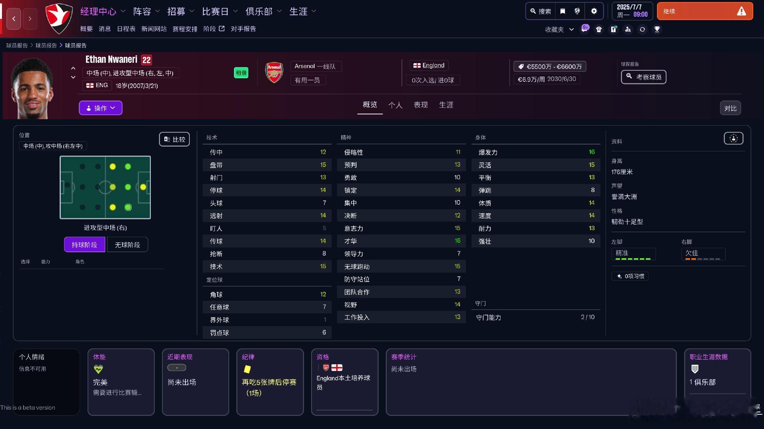This screenshot has width=764, height=429.
Task: Click the scouting search person icon
Action: [628, 29]
